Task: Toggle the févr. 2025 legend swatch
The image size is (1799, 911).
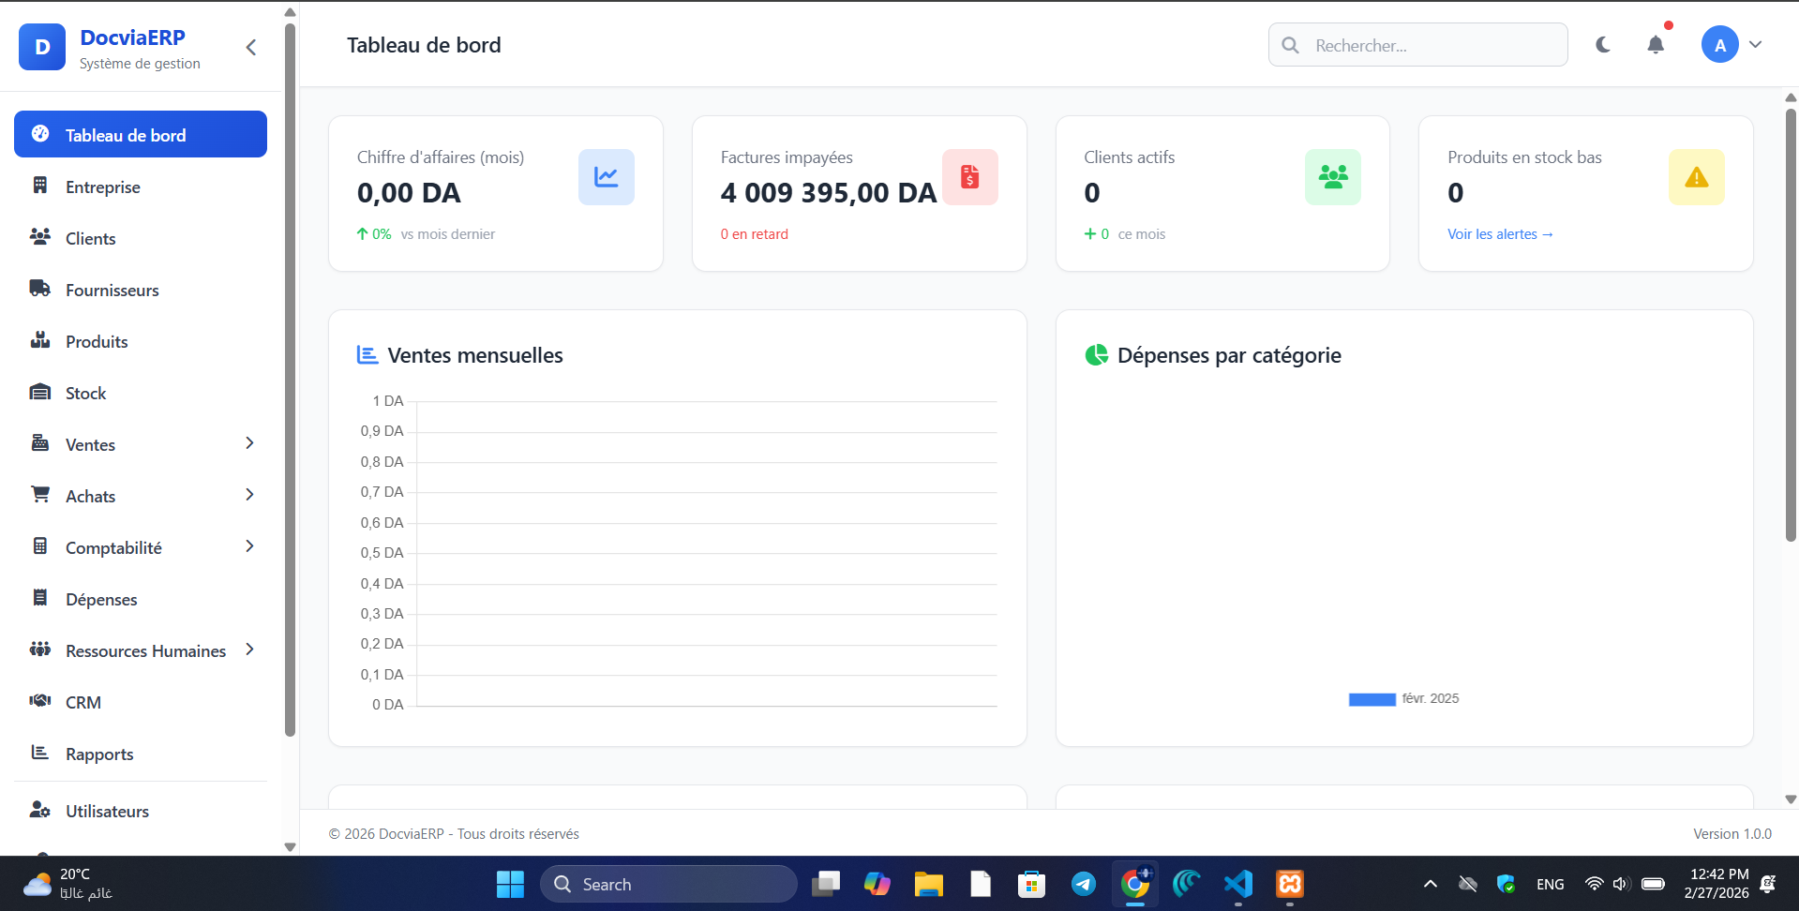Action: coord(1372,699)
